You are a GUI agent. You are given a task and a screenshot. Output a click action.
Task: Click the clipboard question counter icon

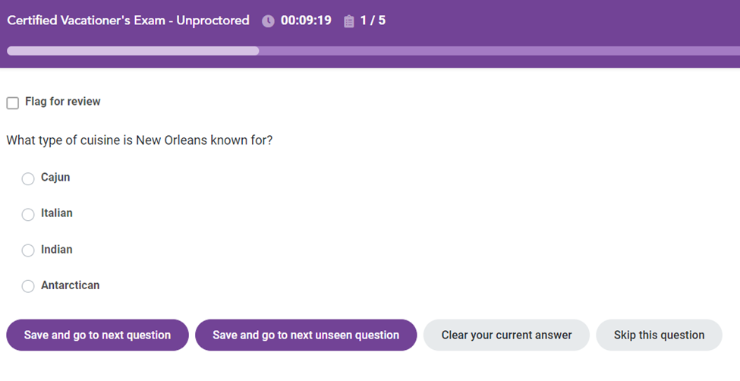(x=349, y=21)
